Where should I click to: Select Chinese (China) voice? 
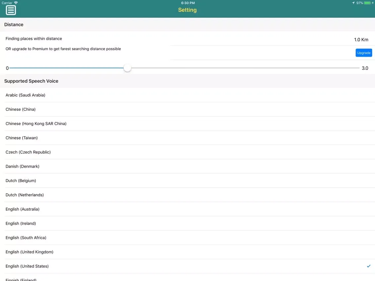click(x=187, y=109)
